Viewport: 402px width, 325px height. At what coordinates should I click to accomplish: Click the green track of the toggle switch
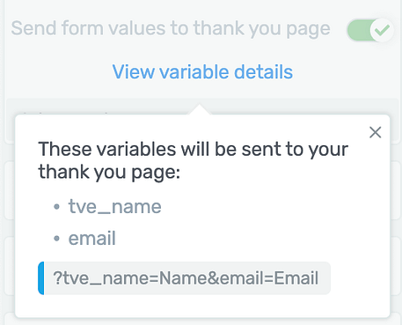(x=359, y=30)
